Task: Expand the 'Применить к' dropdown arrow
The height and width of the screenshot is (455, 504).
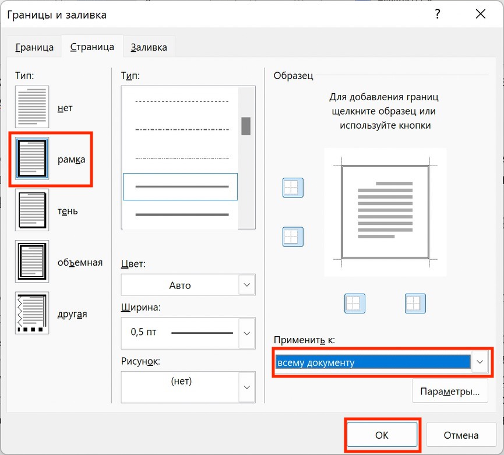Action: point(480,362)
